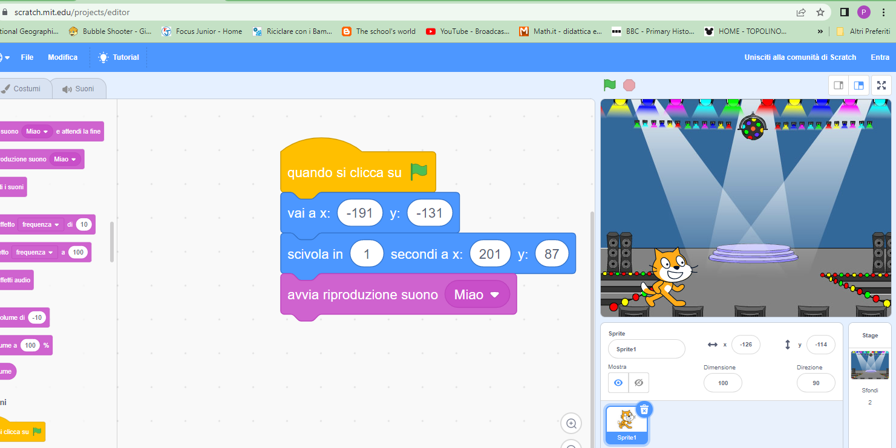Open Miao dropdown in palette riproduzione suono block
This screenshot has width=896, height=448.
(65, 159)
